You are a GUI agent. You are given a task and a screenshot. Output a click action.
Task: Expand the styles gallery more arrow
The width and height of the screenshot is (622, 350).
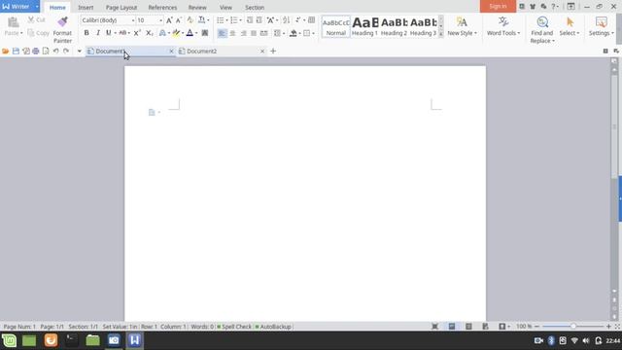pos(441,35)
